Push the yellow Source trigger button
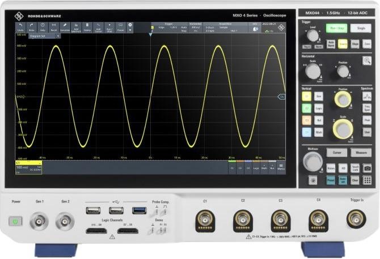The image size is (380, 259). pos(343,44)
